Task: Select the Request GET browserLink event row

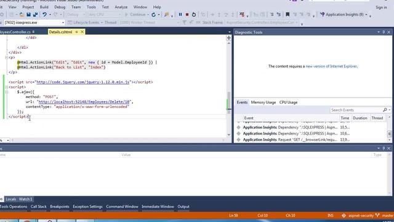Action: point(311,140)
